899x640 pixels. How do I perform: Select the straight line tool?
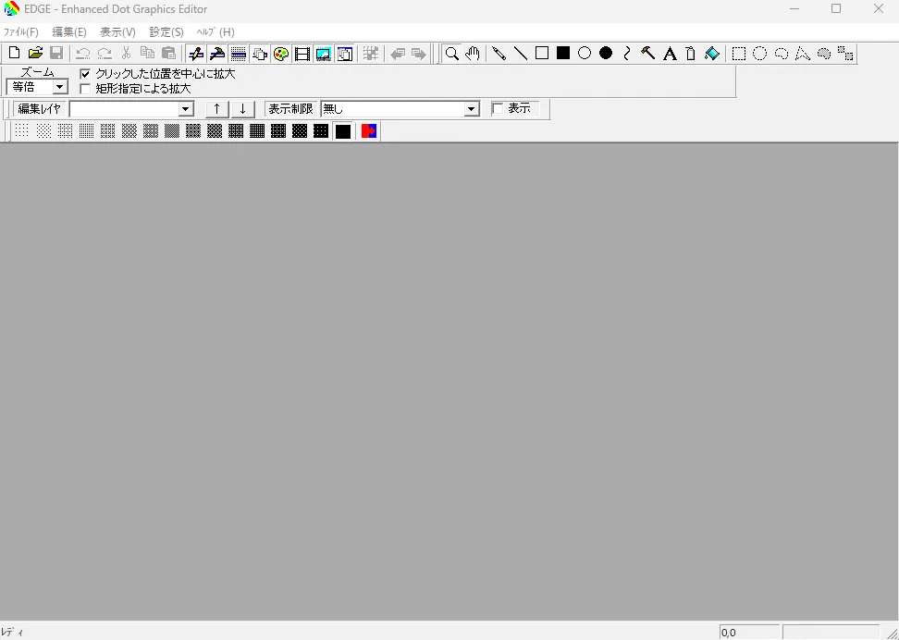[521, 54]
